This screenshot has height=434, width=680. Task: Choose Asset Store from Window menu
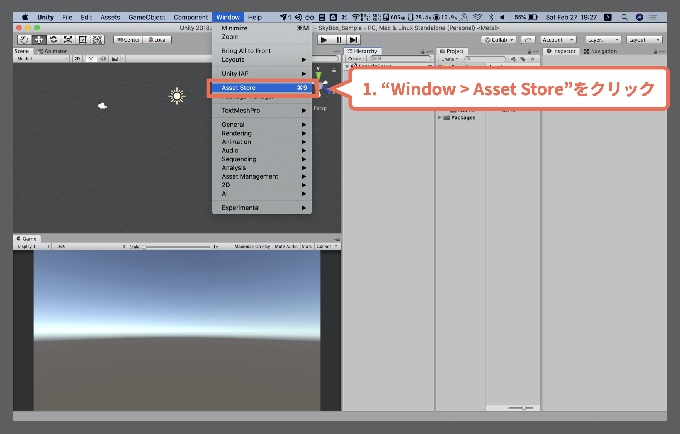pyautogui.click(x=262, y=88)
